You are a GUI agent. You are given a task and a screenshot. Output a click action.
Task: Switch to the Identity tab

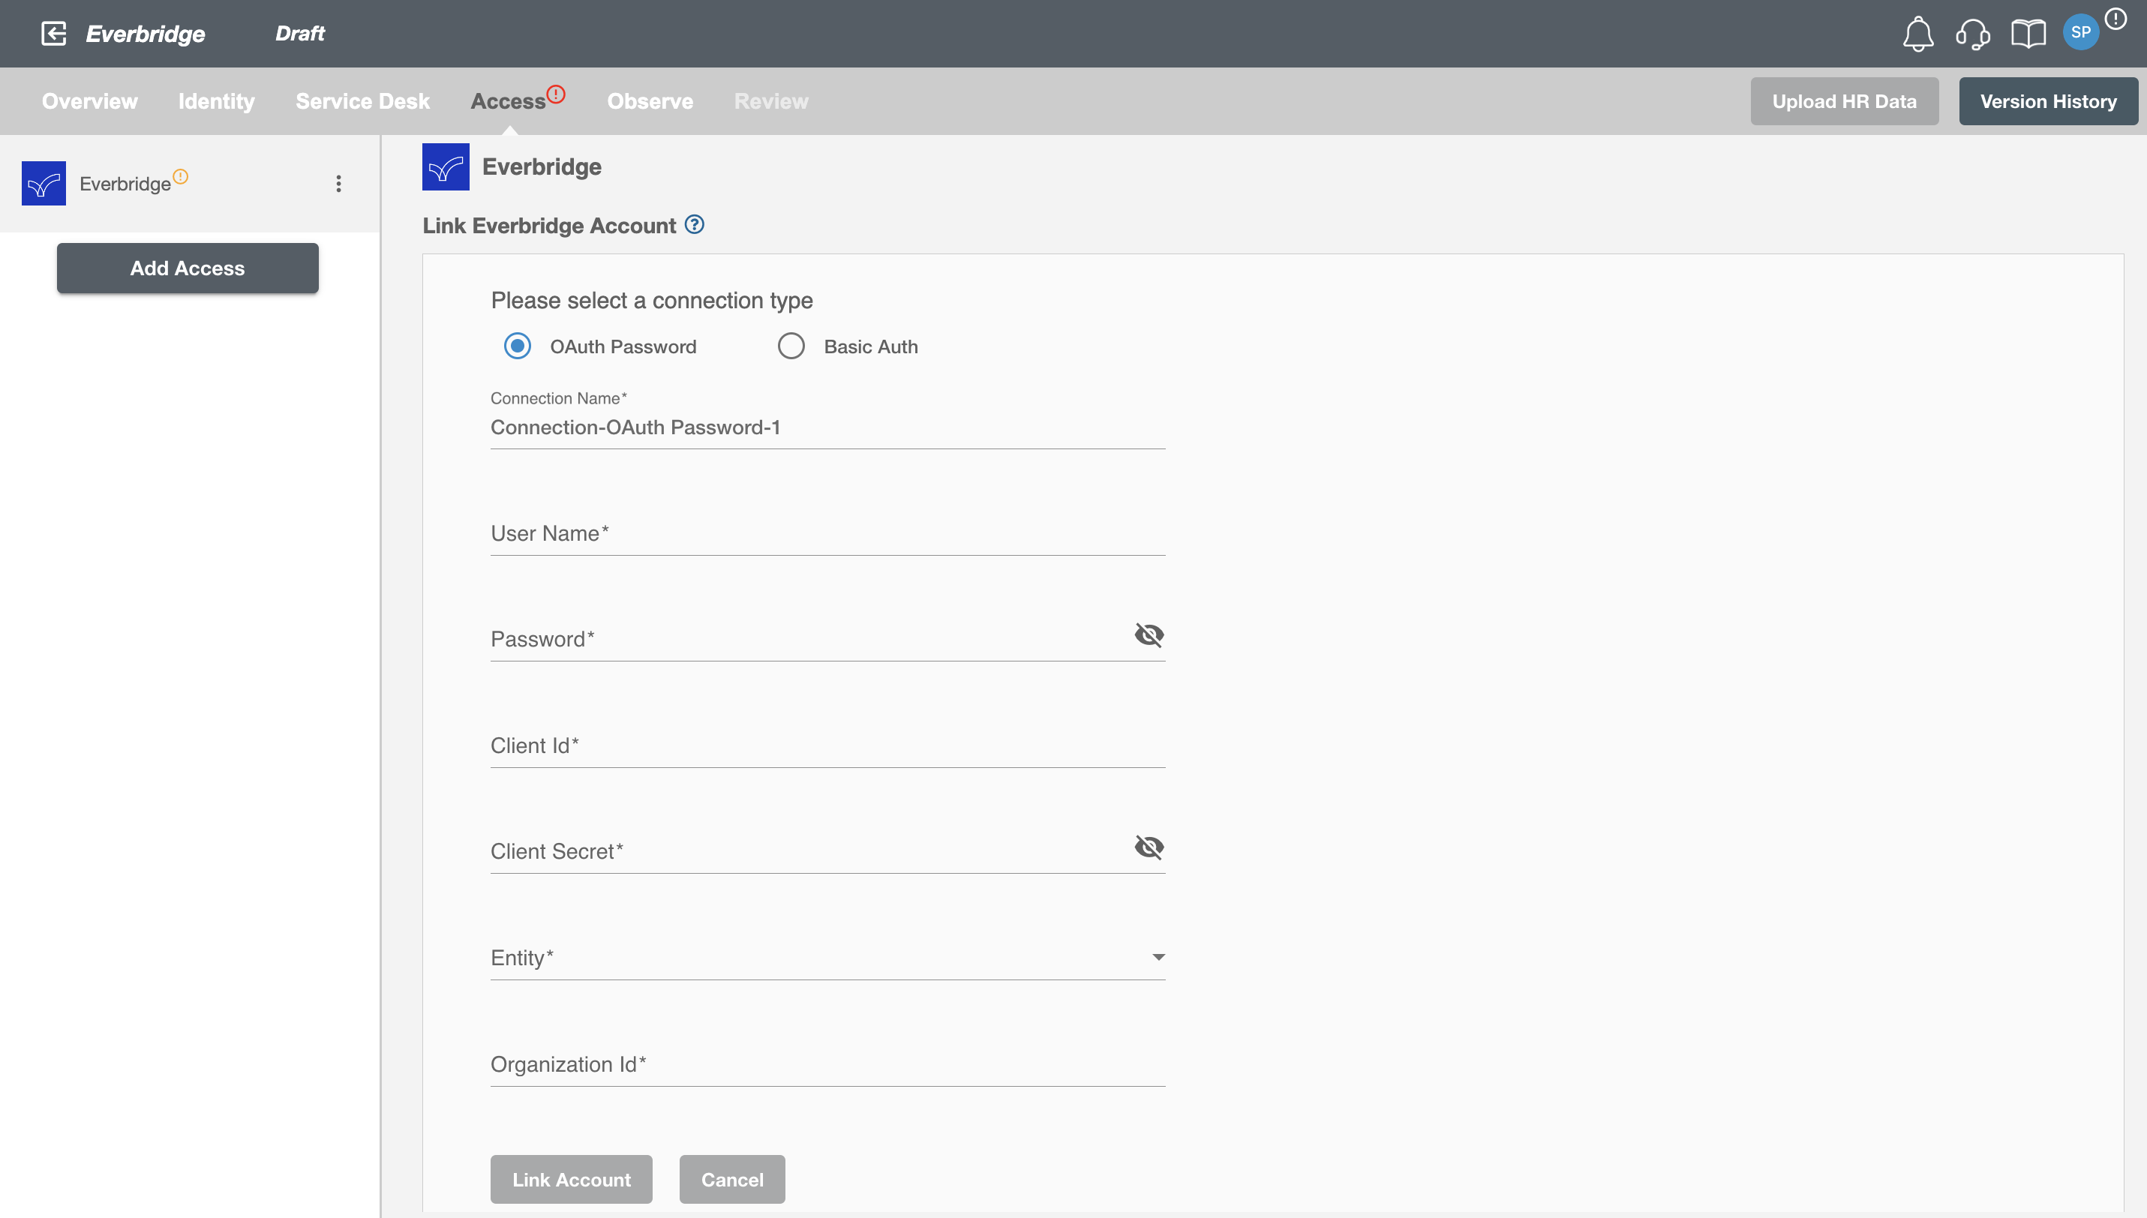click(x=215, y=100)
